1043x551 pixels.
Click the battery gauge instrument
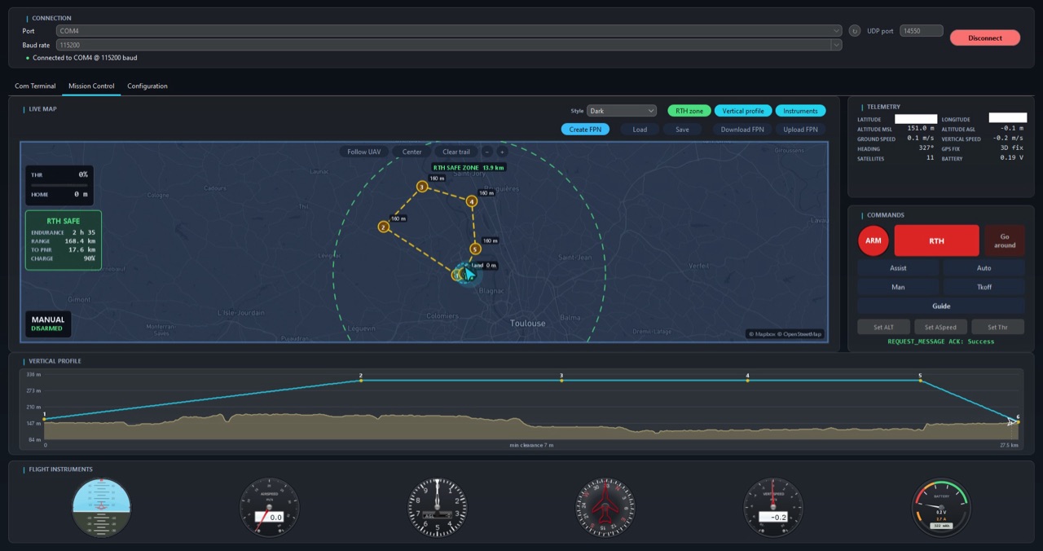tap(941, 507)
